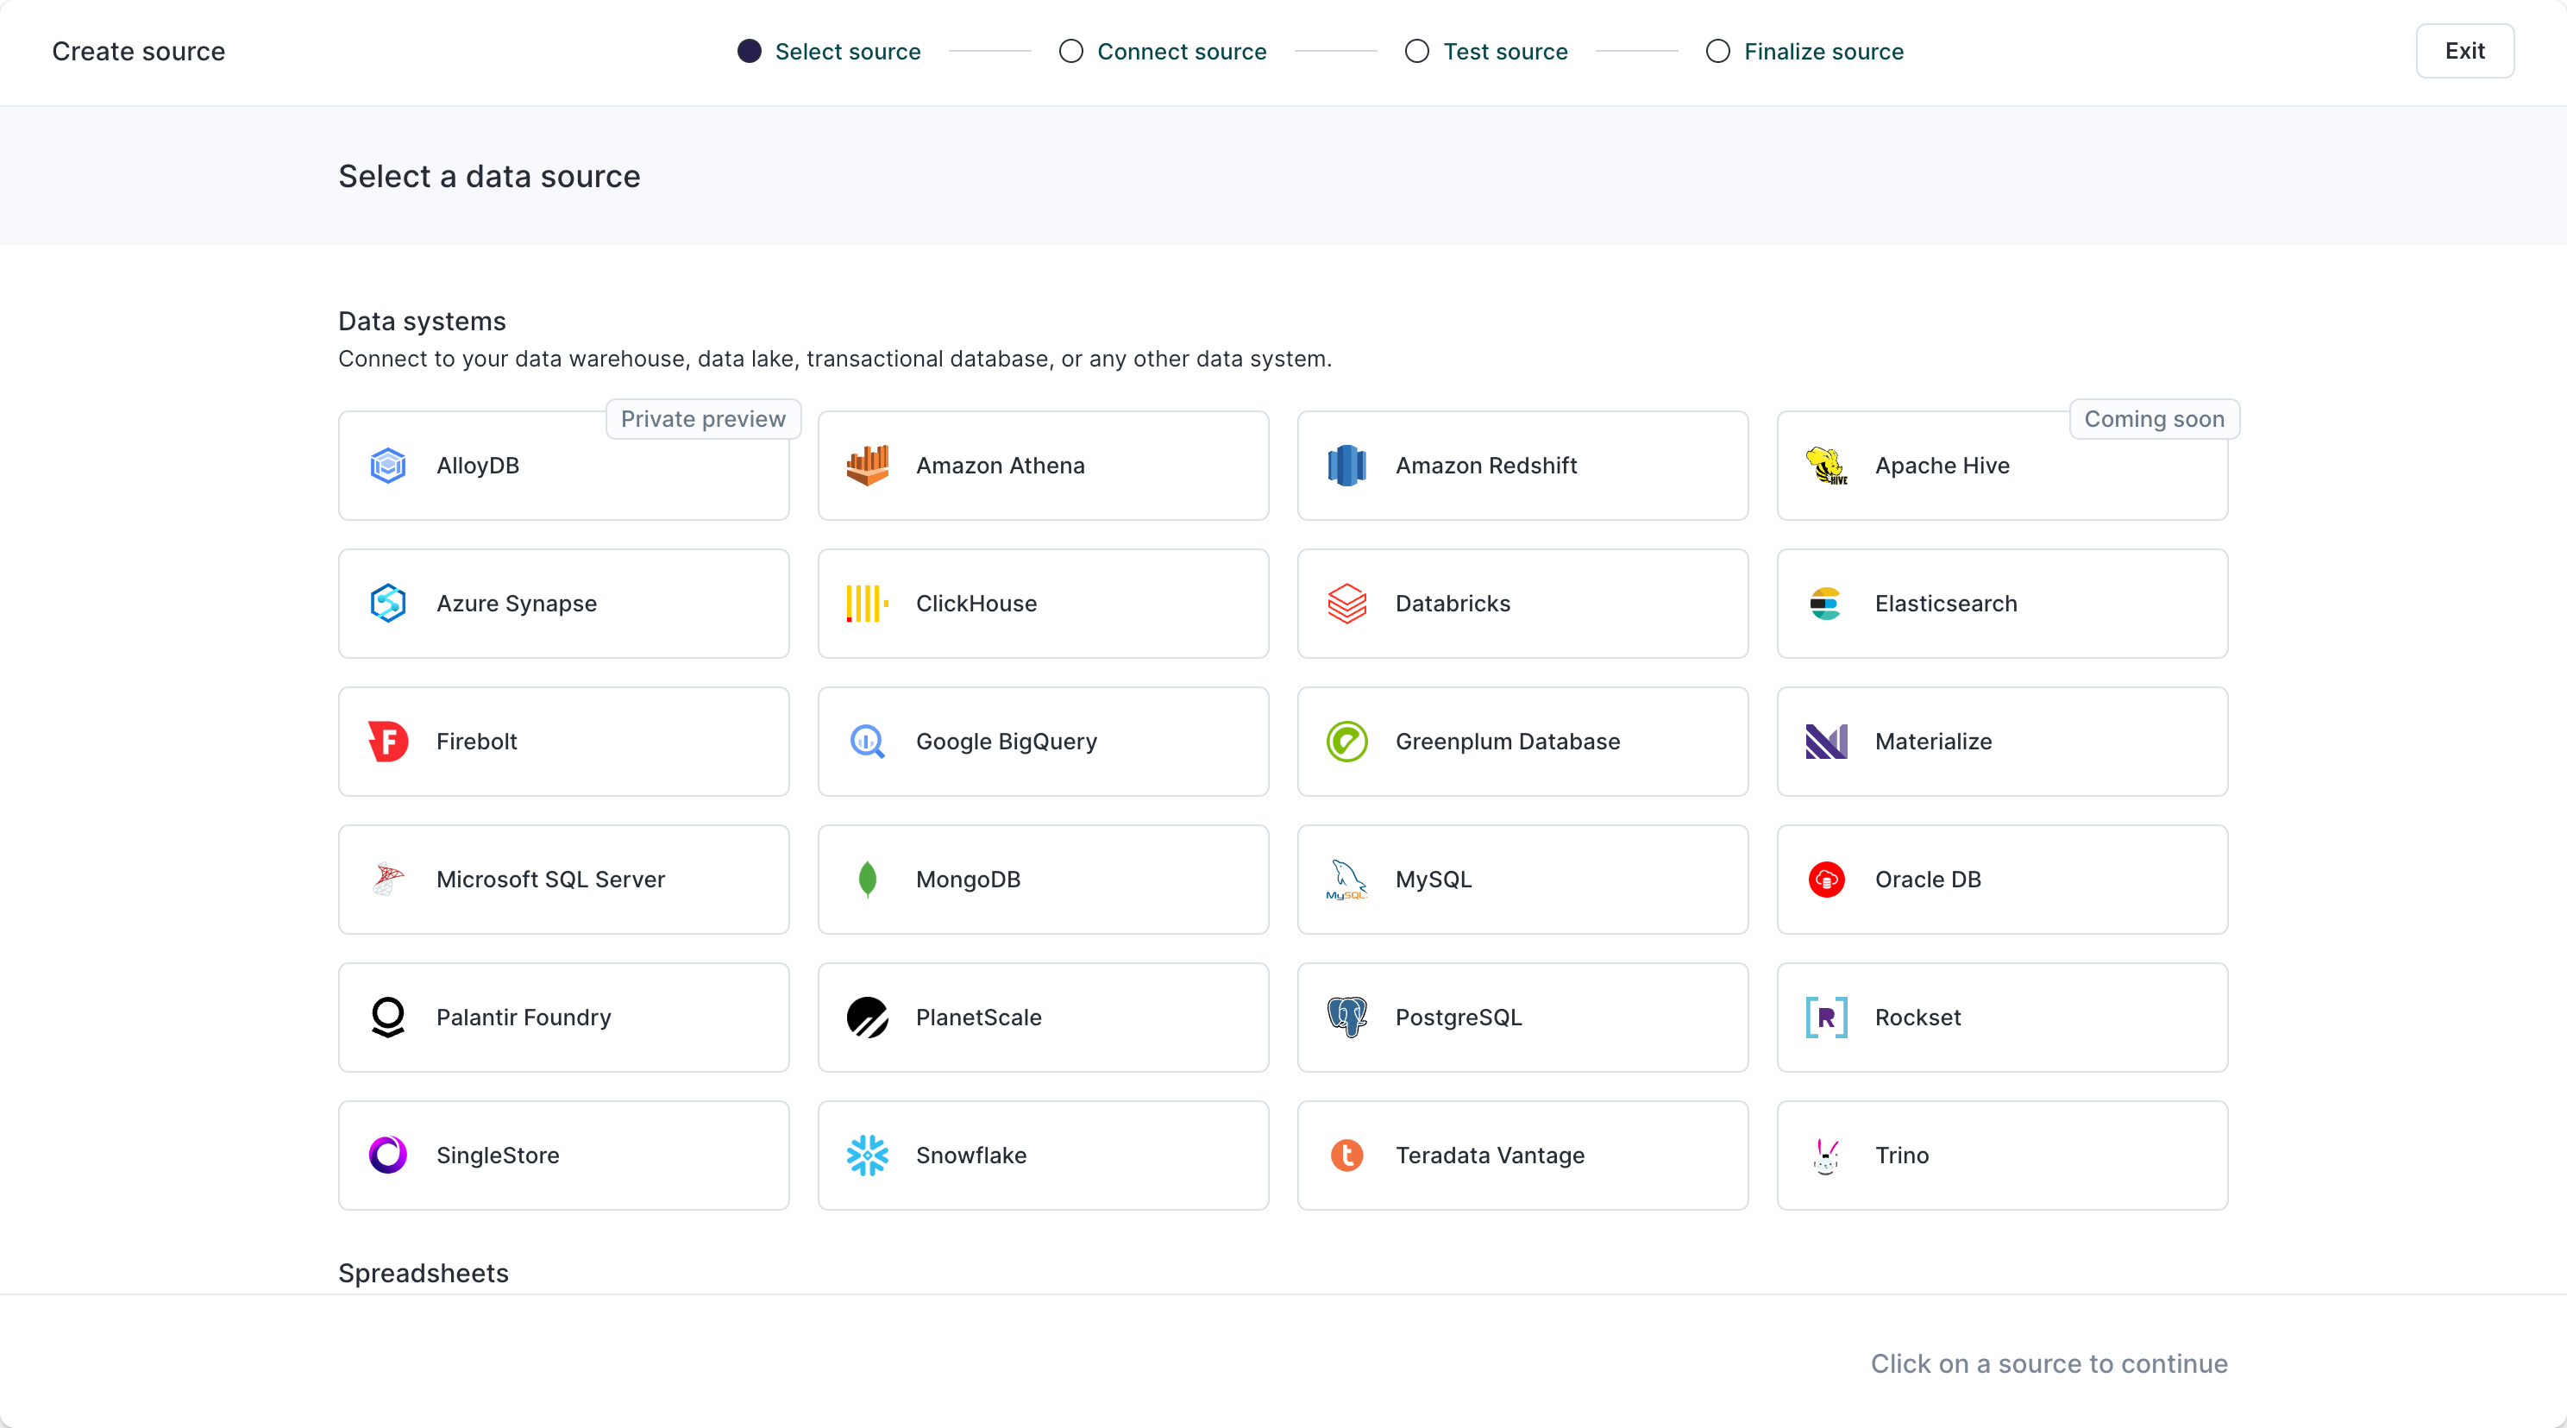Click the Create source title

139,52
